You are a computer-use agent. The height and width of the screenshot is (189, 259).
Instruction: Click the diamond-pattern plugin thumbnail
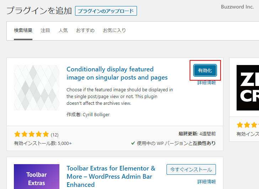point(37,88)
